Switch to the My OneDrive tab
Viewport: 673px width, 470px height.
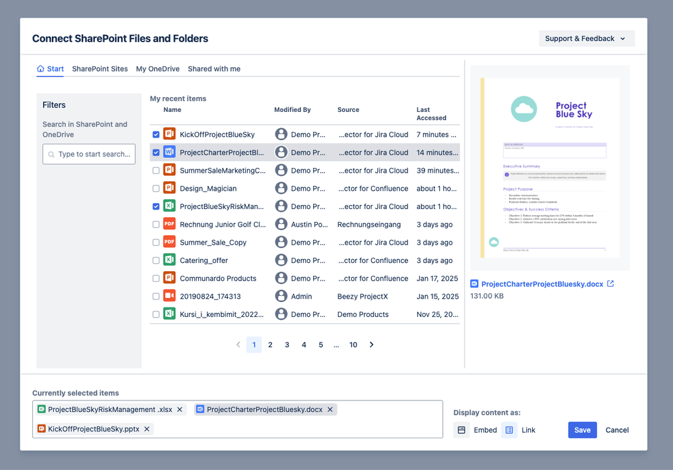[x=158, y=69]
